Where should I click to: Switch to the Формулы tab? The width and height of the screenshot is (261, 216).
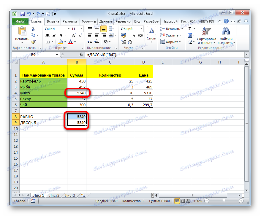pyautogui.click(x=88, y=21)
